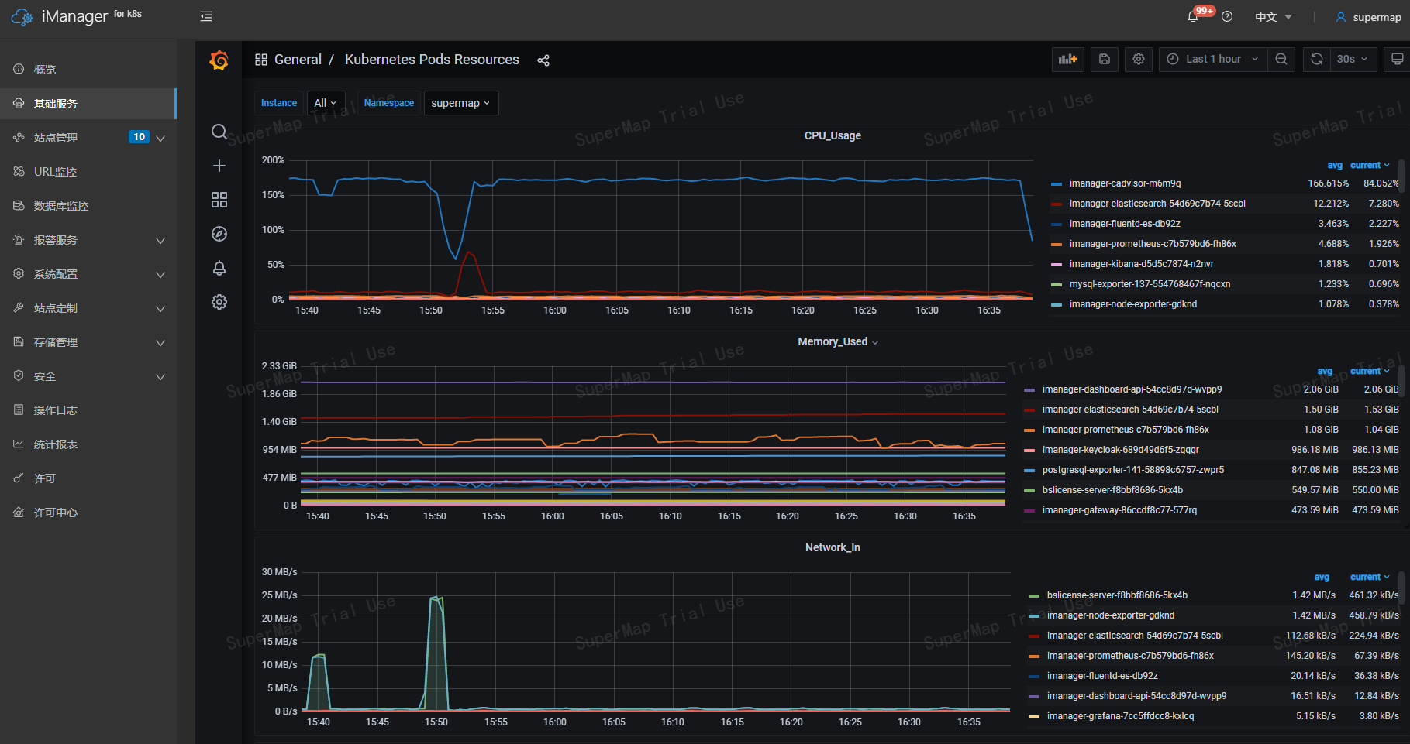Click the Explore compass icon
This screenshot has height=744, width=1410.
(x=219, y=234)
